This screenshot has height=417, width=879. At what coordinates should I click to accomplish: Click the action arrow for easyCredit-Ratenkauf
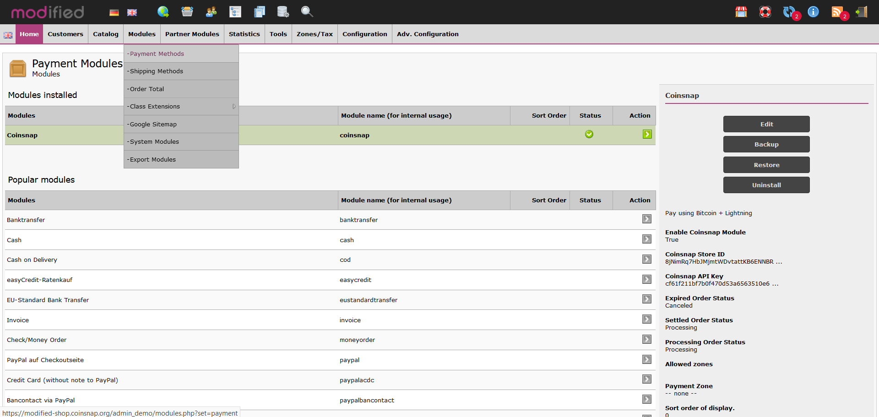click(647, 279)
